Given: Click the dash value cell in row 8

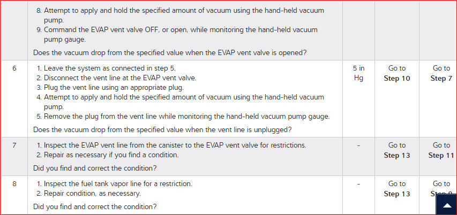Looking at the screenshot, I should coord(358,184).
